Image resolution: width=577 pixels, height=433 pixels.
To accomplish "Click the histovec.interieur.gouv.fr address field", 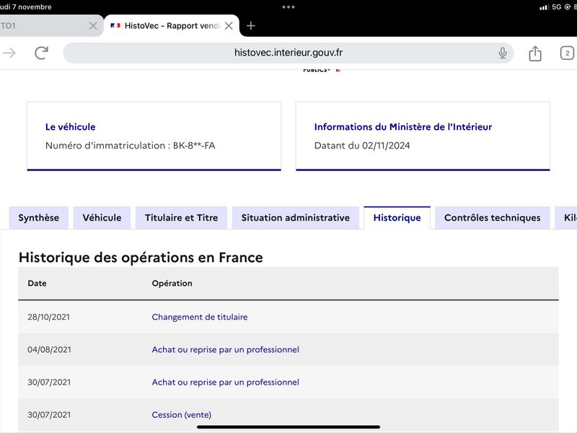I will click(x=288, y=53).
